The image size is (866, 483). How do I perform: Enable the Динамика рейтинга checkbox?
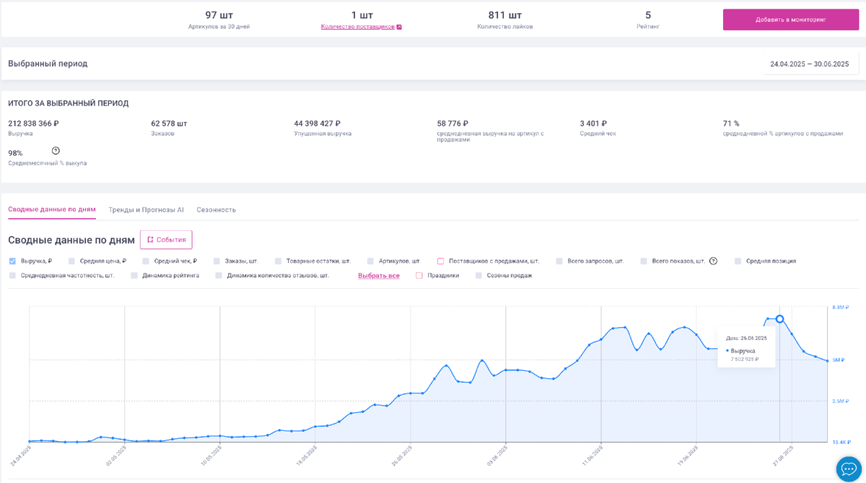pos(134,276)
